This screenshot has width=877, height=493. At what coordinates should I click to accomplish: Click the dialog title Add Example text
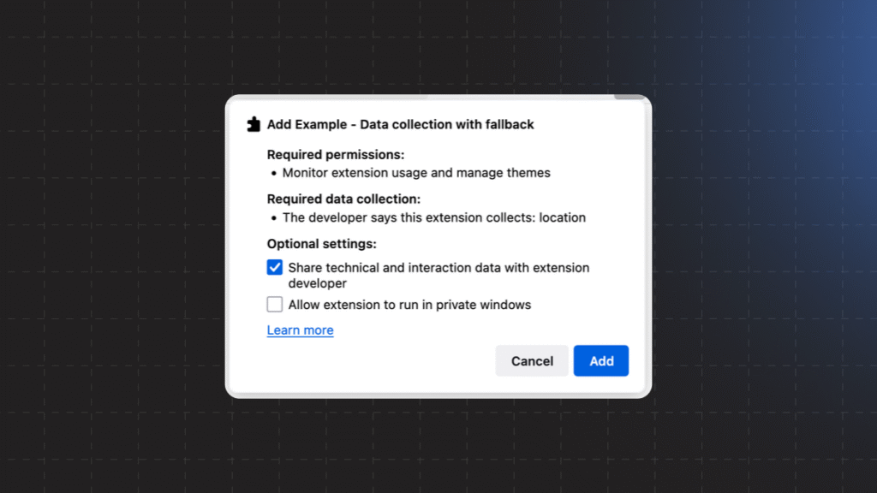(x=400, y=124)
